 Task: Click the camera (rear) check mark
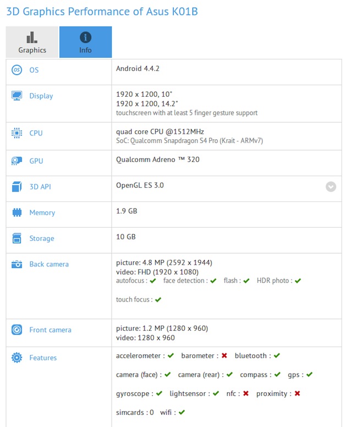click(x=230, y=375)
